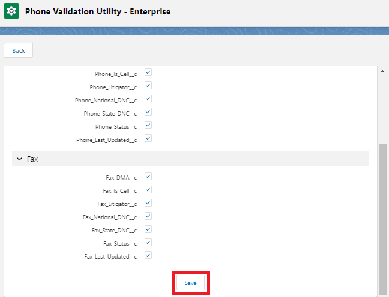Toggle the Fax_Status__c checkbox

click(x=148, y=243)
